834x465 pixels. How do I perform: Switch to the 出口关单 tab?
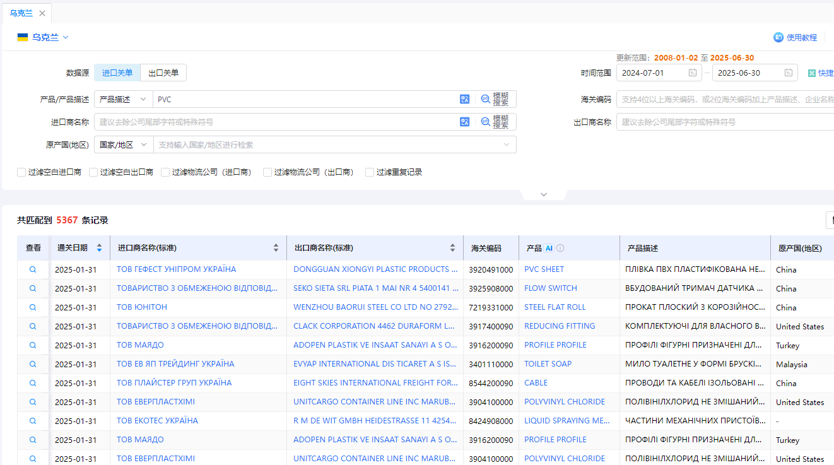(163, 72)
